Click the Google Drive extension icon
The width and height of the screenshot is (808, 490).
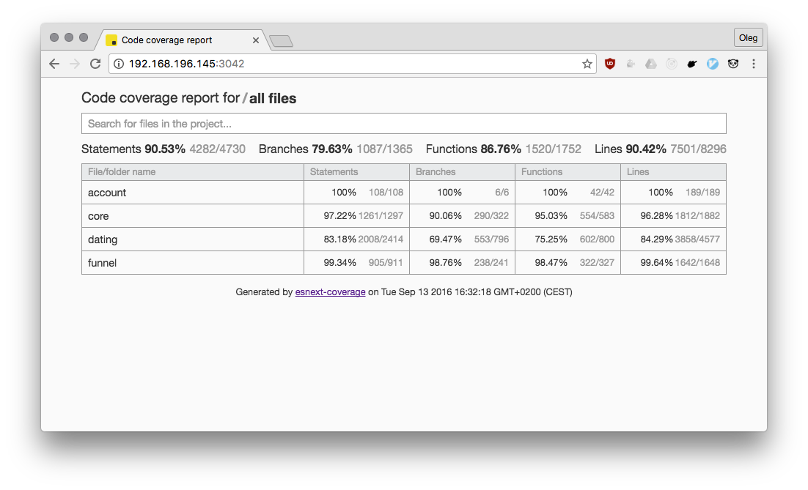coord(651,64)
